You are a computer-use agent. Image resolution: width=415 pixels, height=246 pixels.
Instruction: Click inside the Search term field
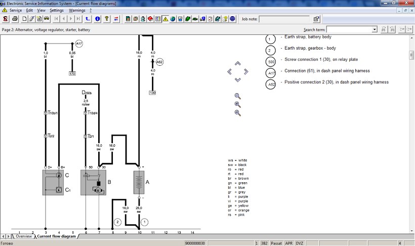coord(349,29)
